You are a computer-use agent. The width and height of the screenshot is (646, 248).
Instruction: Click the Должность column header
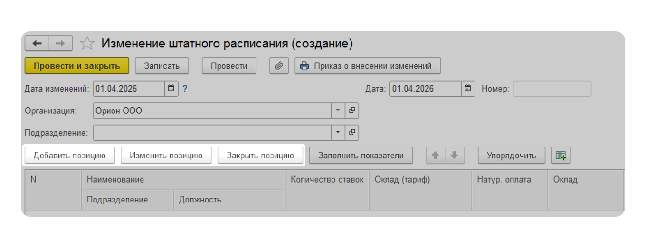[x=229, y=200]
